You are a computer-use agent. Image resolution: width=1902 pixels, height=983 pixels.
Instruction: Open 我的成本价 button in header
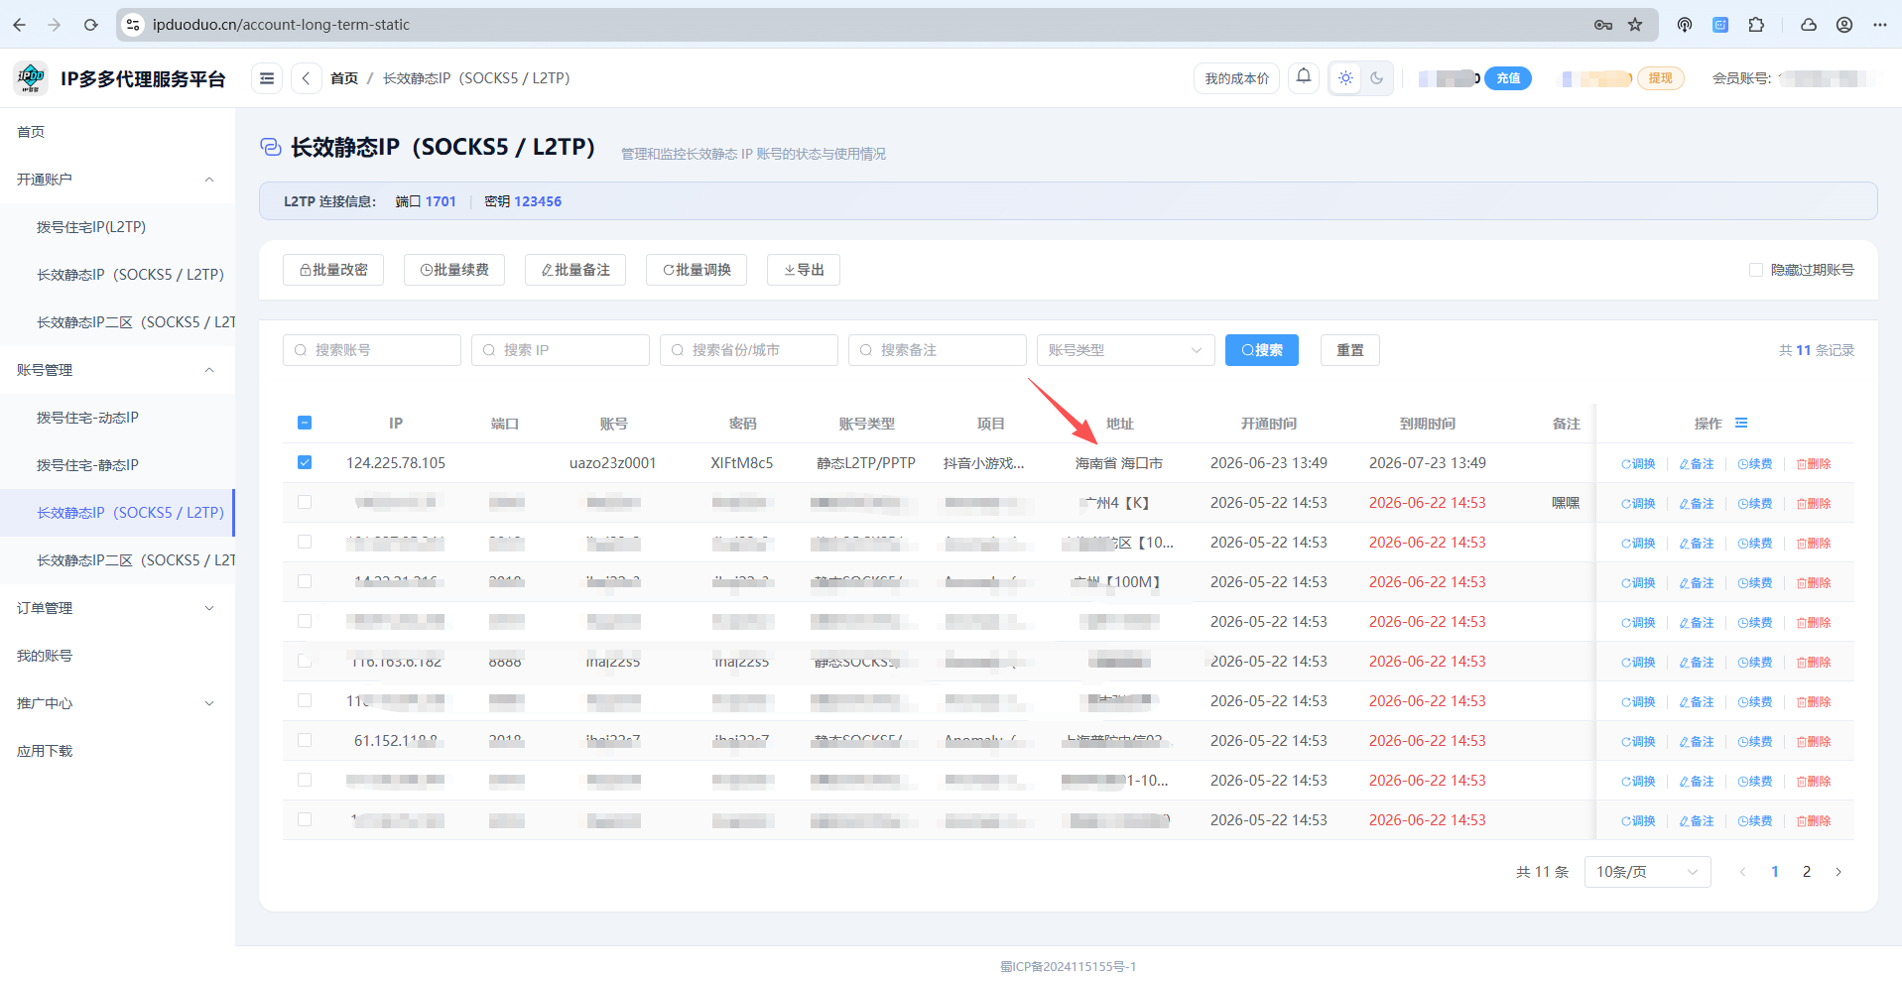pyautogui.click(x=1236, y=78)
